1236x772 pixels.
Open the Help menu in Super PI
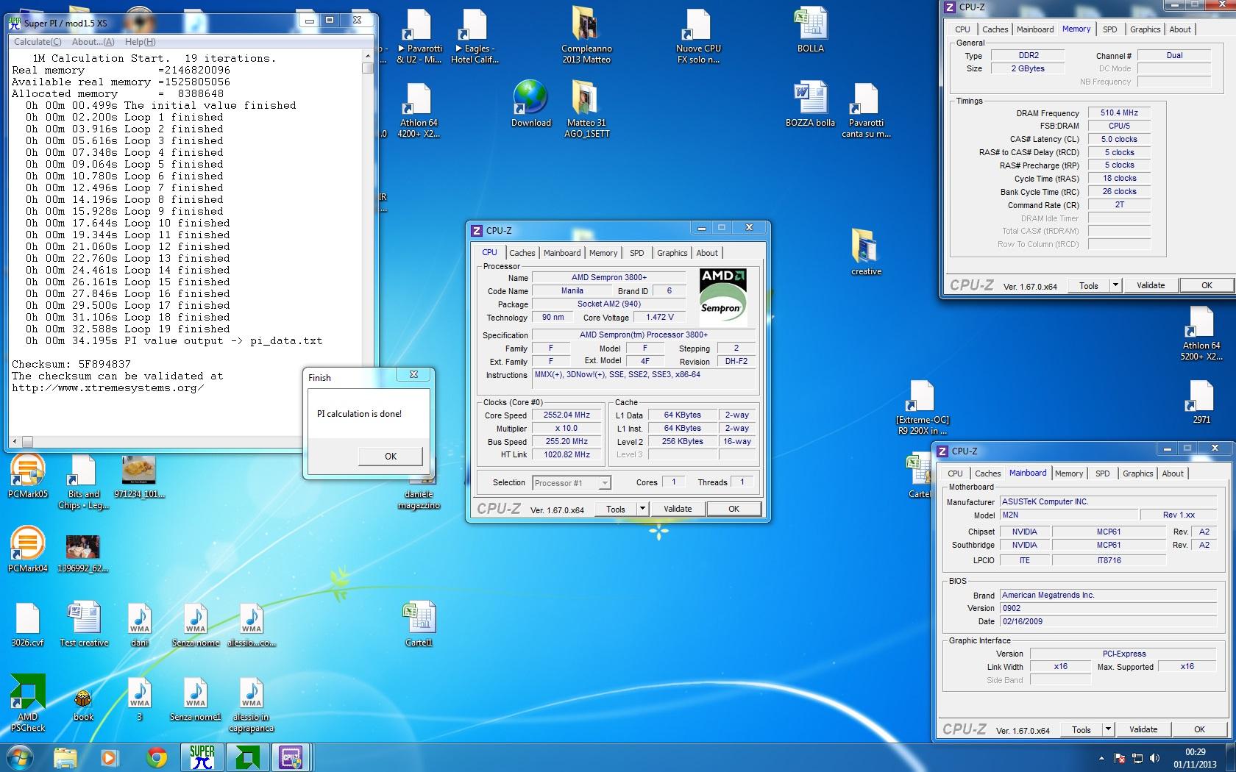[x=140, y=42]
